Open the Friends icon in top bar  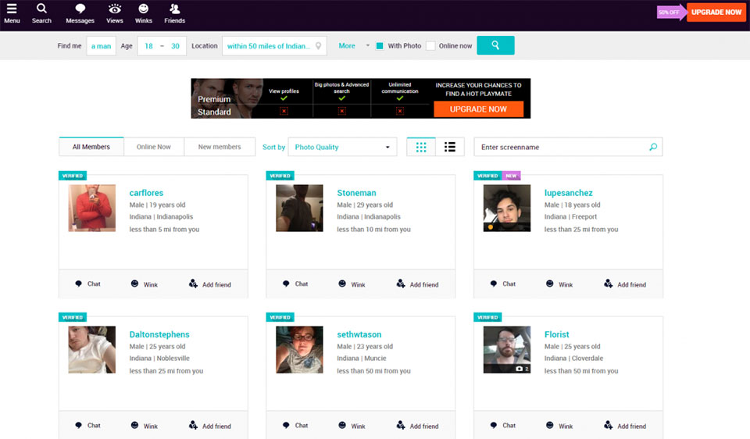coord(174,9)
